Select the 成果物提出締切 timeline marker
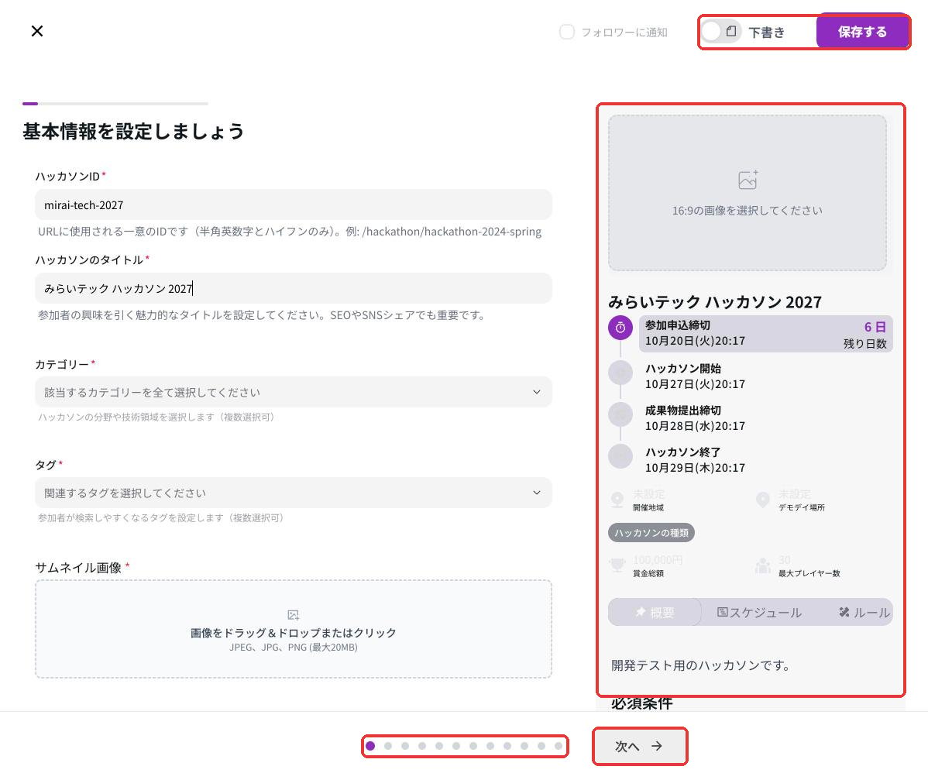Viewport: 928px width, 780px height. click(620, 414)
